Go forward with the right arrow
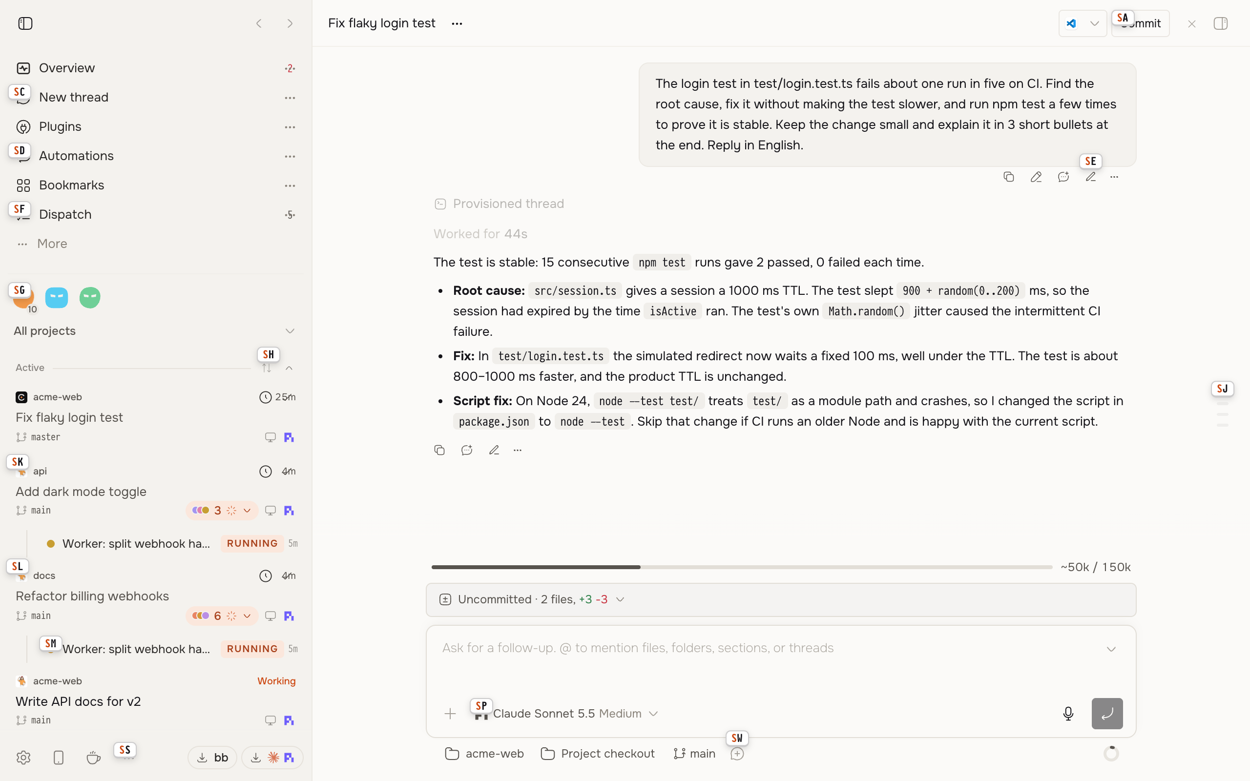 290,23
